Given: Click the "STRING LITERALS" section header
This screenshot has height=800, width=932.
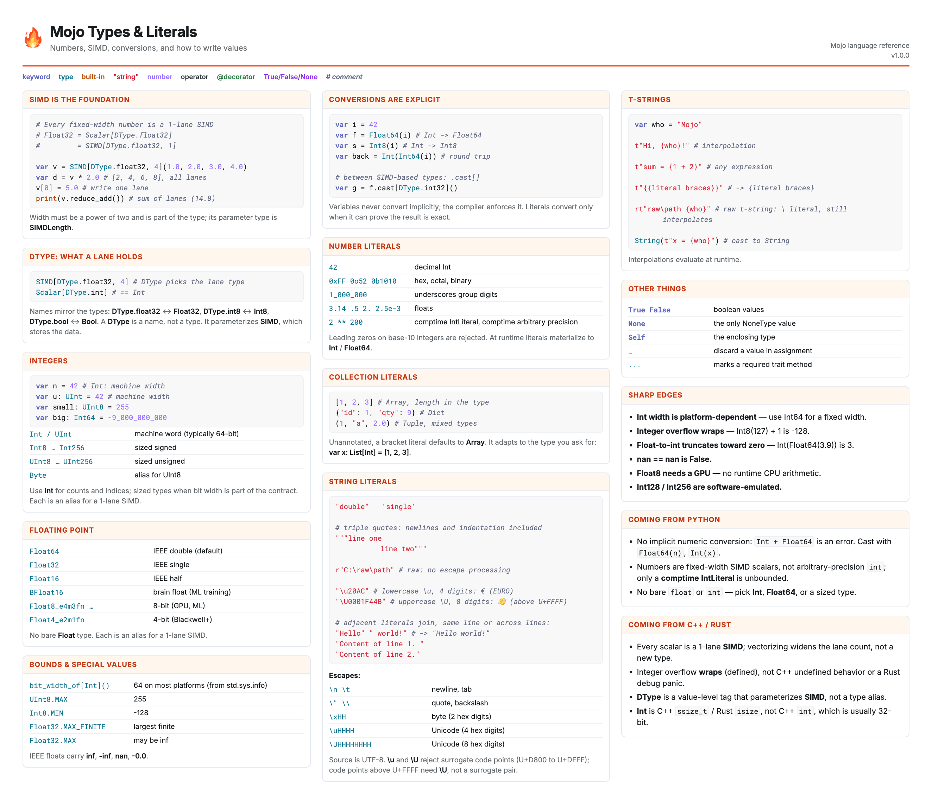Looking at the screenshot, I should [363, 482].
